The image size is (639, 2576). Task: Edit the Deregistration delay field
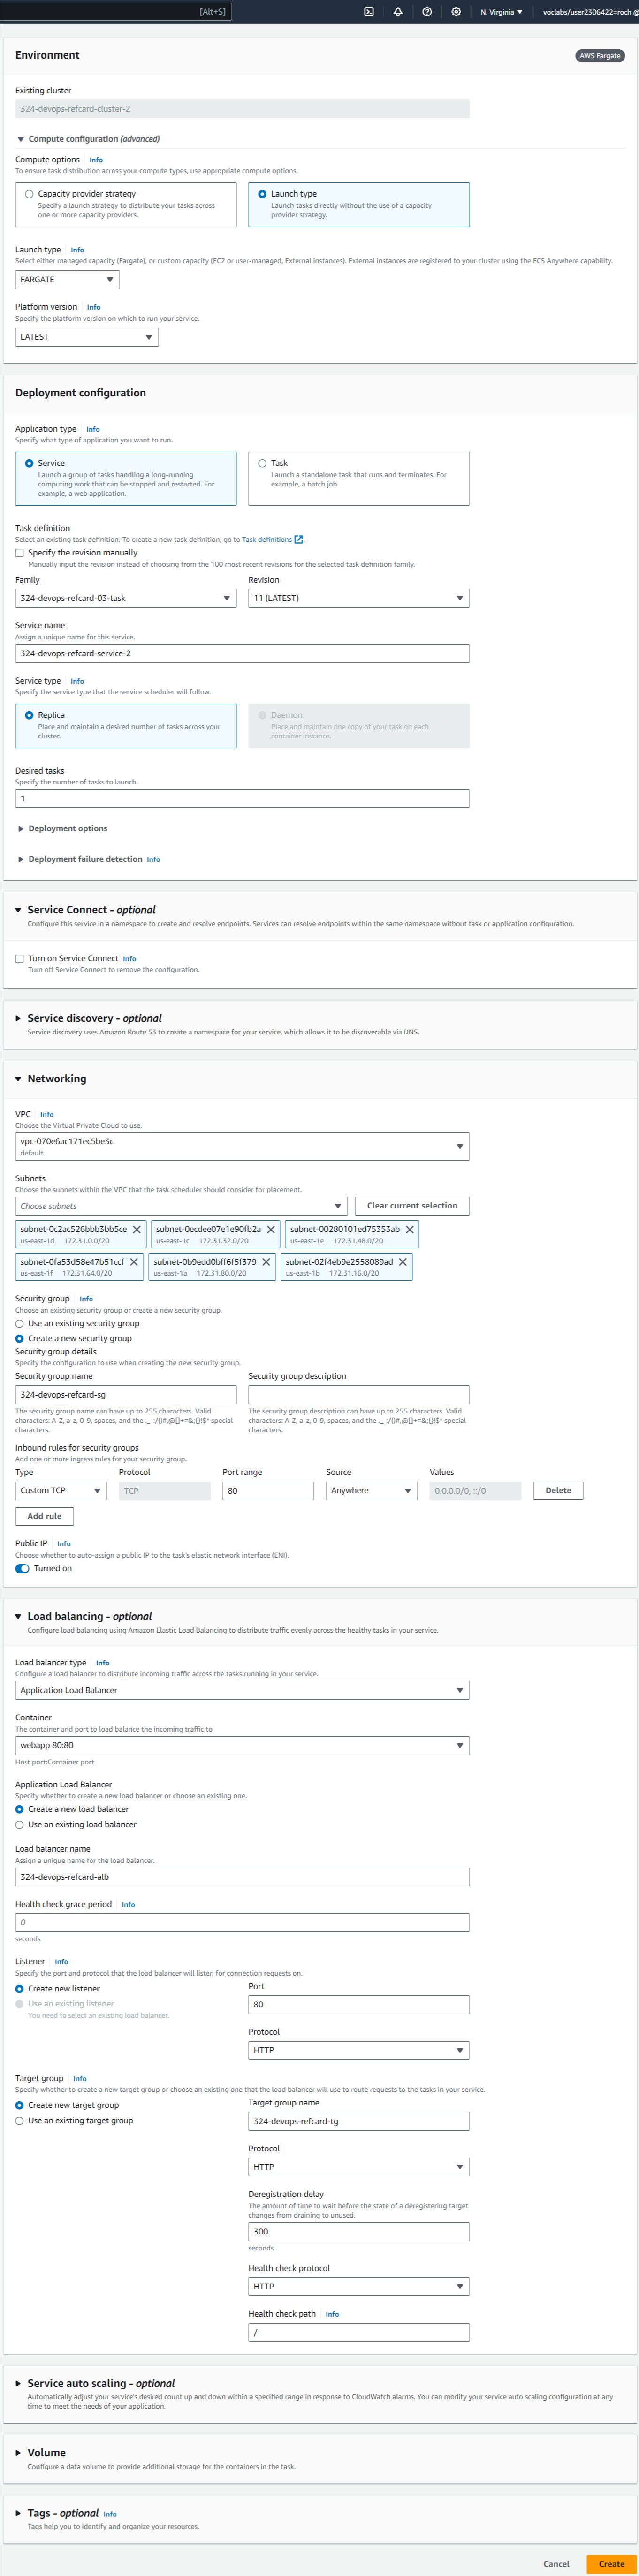click(359, 2231)
